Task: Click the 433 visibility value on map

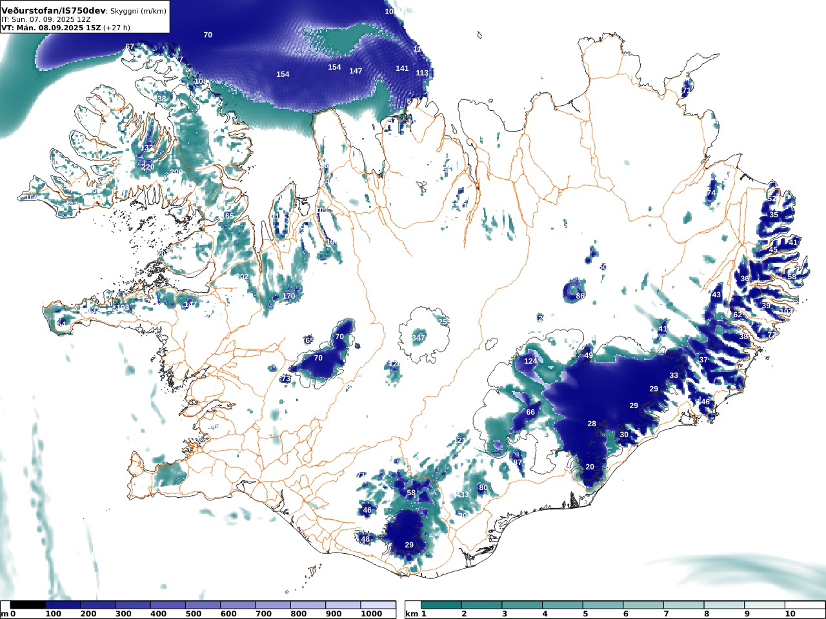Action: 462,495
